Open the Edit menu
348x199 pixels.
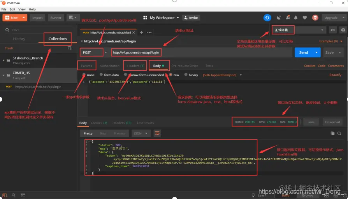12,9
